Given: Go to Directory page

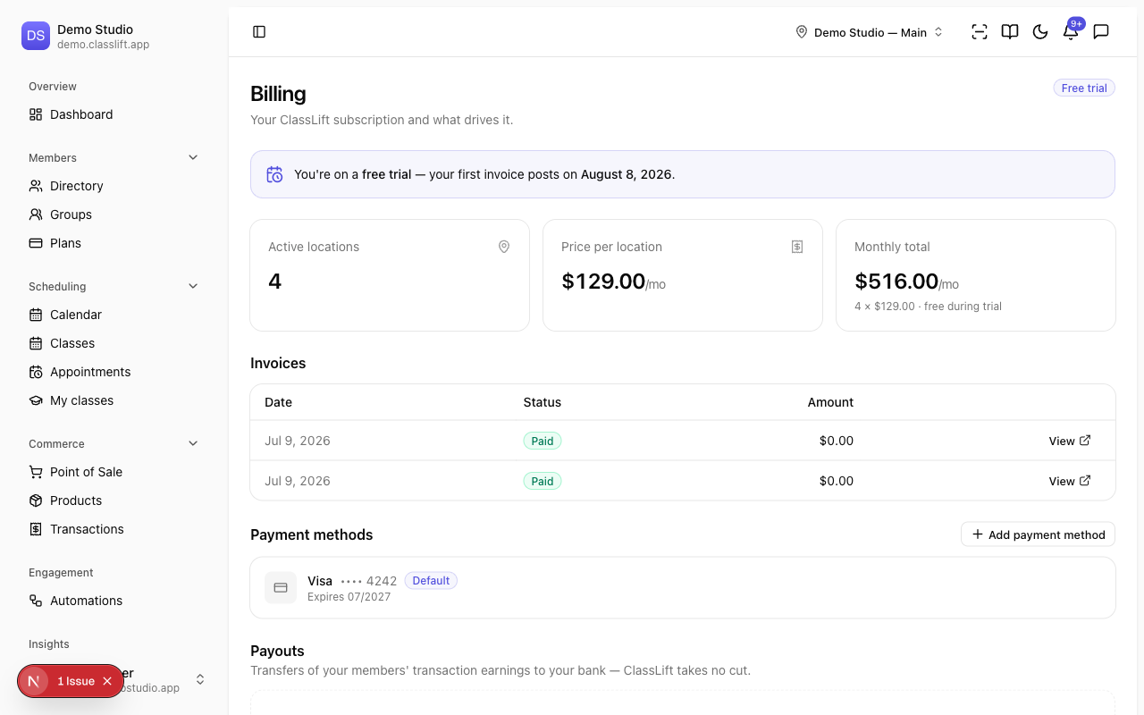Looking at the screenshot, I should (114, 186).
